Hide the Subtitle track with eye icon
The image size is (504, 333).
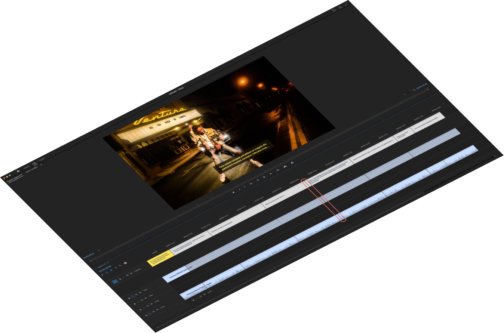tap(131, 274)
